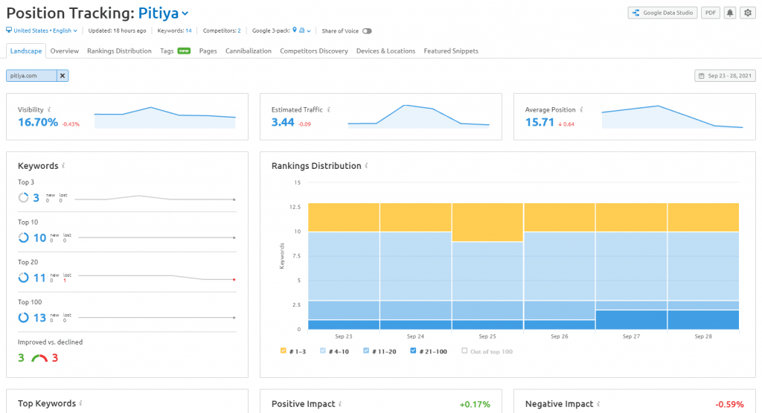Click the Negative Impact -0.59% value

tap(729, 404)
